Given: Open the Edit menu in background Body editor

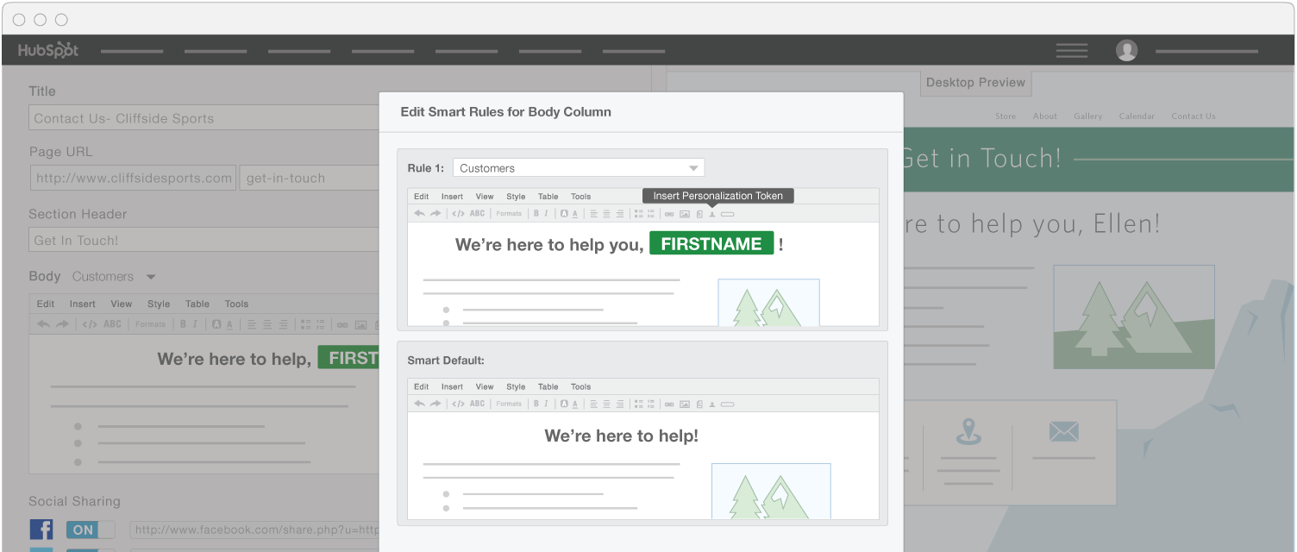Looking at the screenshot, I should click(46, 304).
